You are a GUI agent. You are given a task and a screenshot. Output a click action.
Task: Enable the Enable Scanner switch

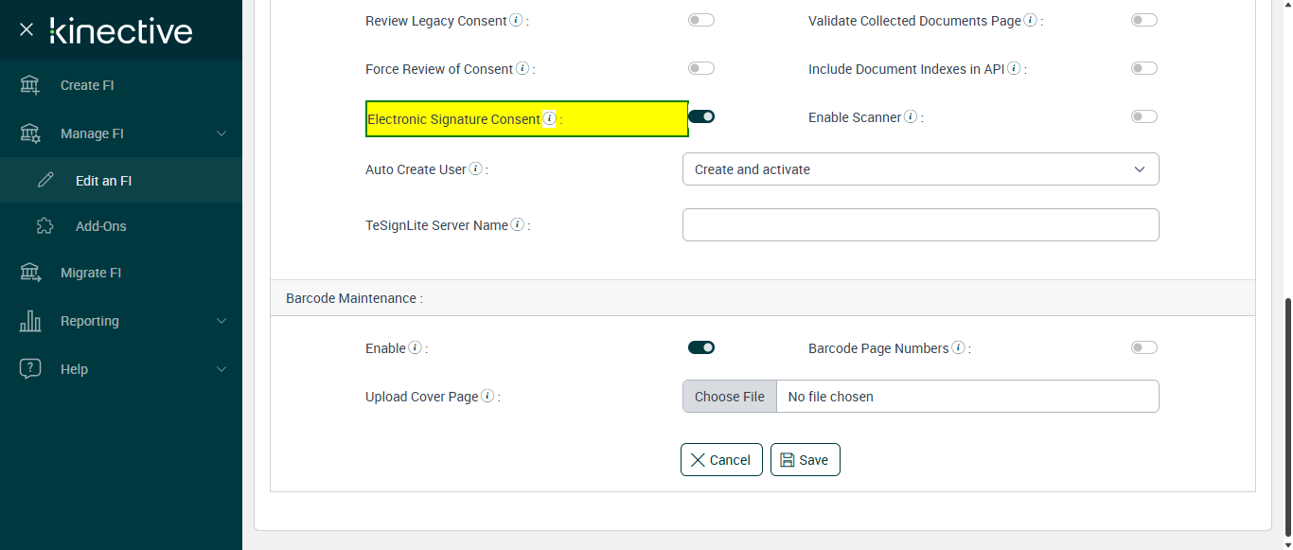click(1143, 116)
